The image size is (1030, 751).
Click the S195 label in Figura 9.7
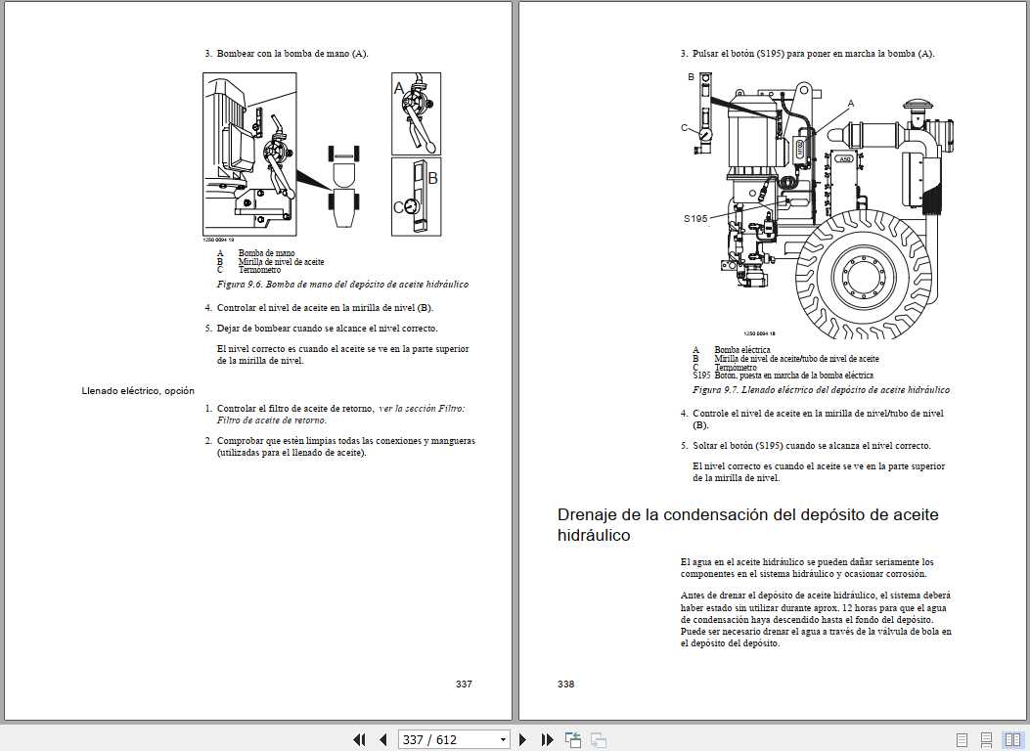tap(696, 217)
